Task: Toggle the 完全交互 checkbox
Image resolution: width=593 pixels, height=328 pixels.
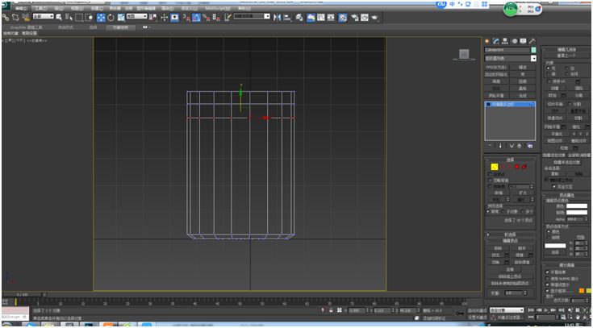Action: [553, 186]
